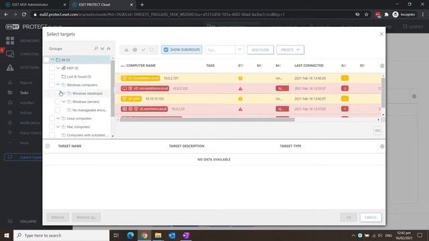The image size is (429, 241).
Task: Click the Add Filter button
Action: (x=260, y=50)
